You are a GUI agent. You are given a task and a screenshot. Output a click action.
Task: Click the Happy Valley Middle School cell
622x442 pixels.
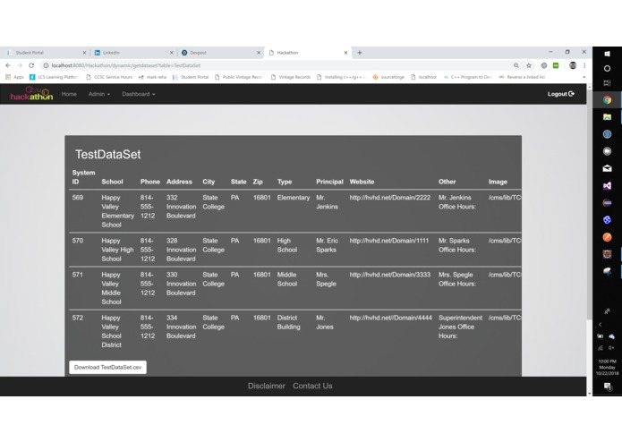coord(111,288)
